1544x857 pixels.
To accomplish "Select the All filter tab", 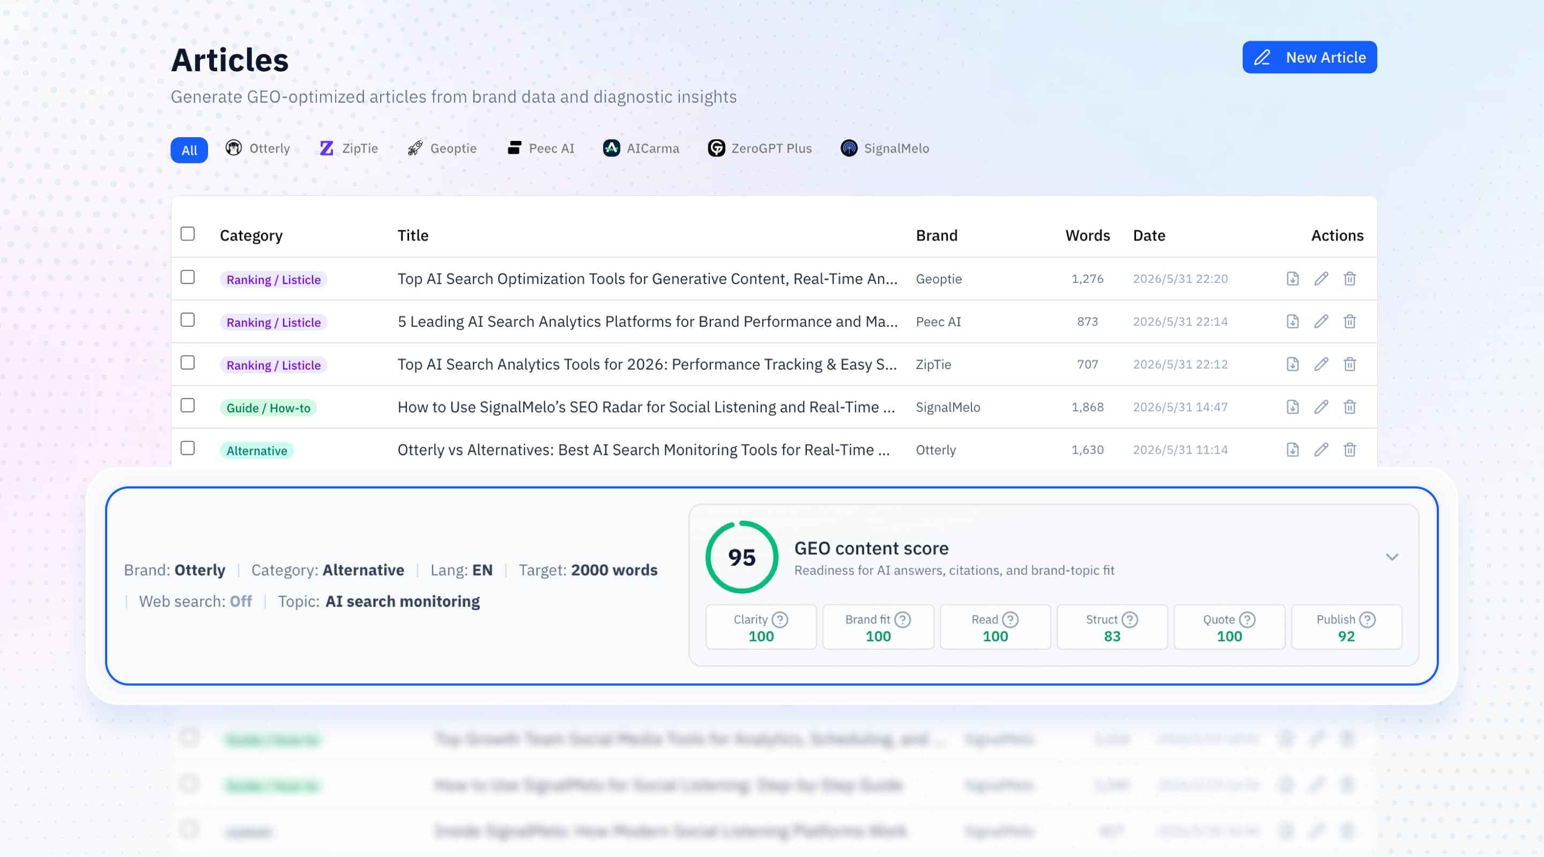I will [189, 150].
